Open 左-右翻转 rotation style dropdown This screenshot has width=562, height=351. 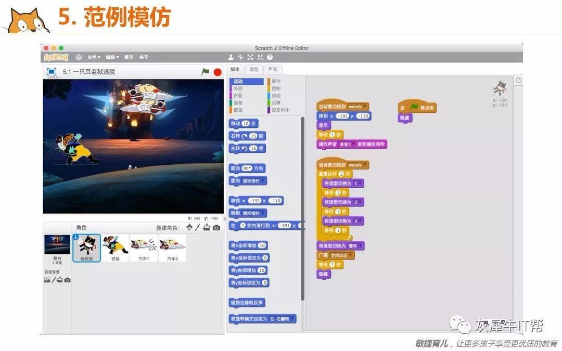click(292, 318)
